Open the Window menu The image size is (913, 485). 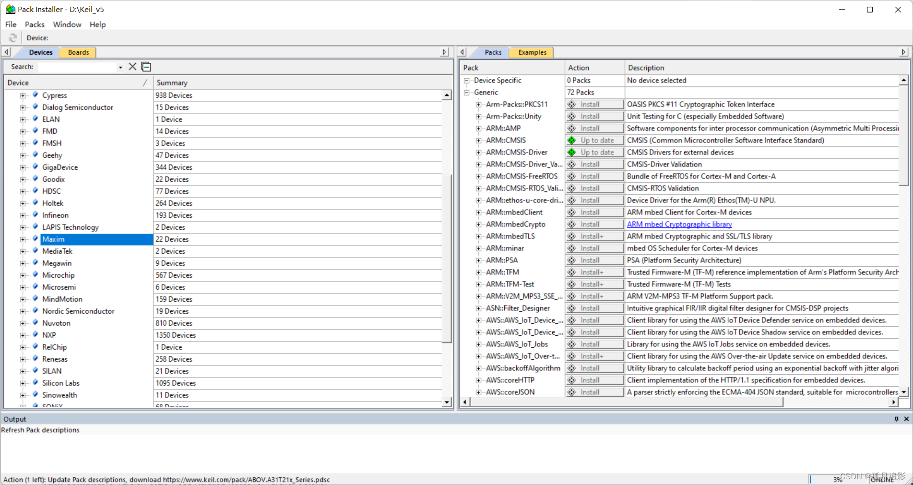(67, 24)
